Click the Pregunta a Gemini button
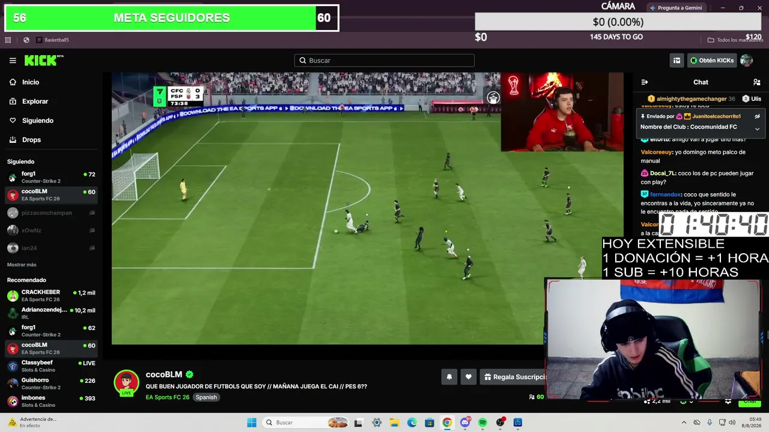 [x=676, y=8]
